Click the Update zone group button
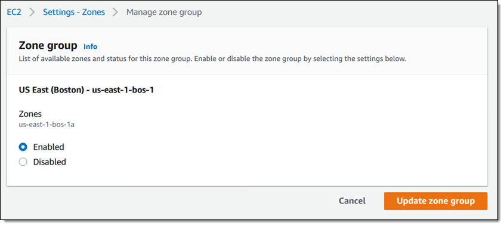This screenshot has width=504, height=226. coord(435,201)
